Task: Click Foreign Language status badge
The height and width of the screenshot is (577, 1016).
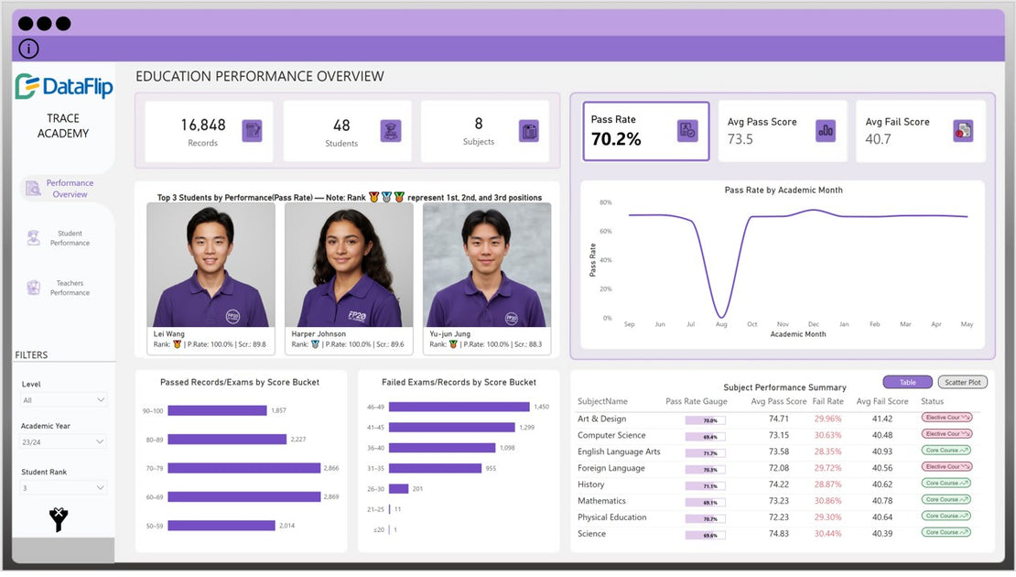Action: point(946,467)
